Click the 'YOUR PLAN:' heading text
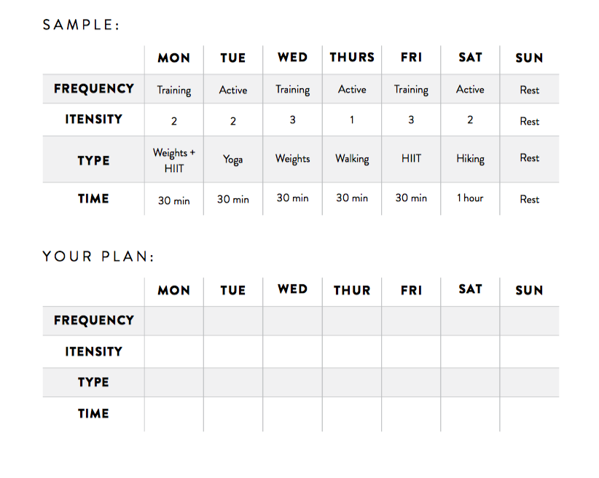Image resolution: width=599 pixels, height=478 pixels. tap(98, 256)
